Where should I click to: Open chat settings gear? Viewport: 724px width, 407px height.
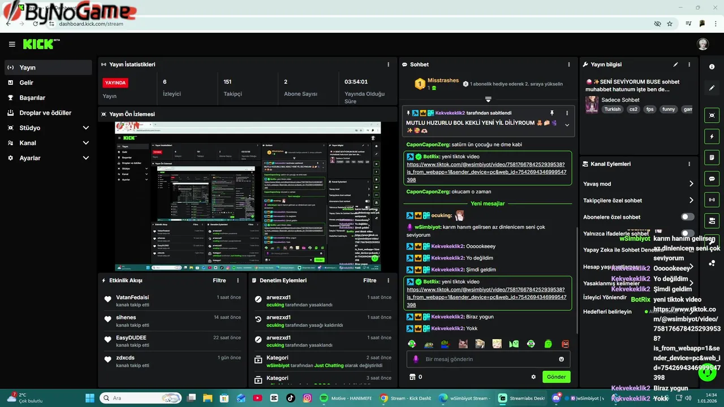533,377
